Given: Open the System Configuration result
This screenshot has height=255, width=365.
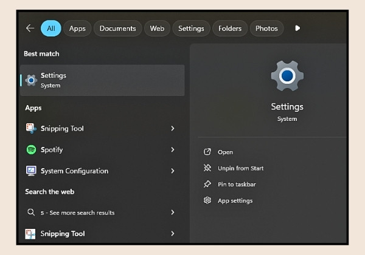Looking at the screenshot, I should (x=101, y=171).
